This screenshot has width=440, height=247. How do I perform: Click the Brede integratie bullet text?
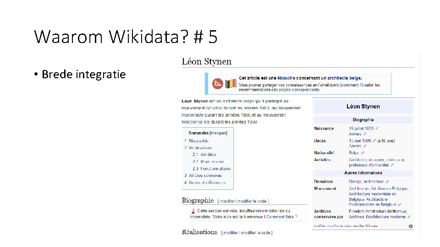click(83, 74)
